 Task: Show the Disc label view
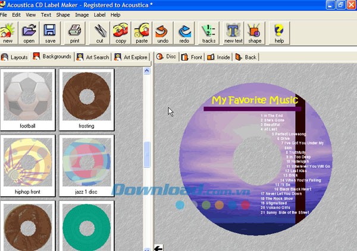click(x=167, y=56)
